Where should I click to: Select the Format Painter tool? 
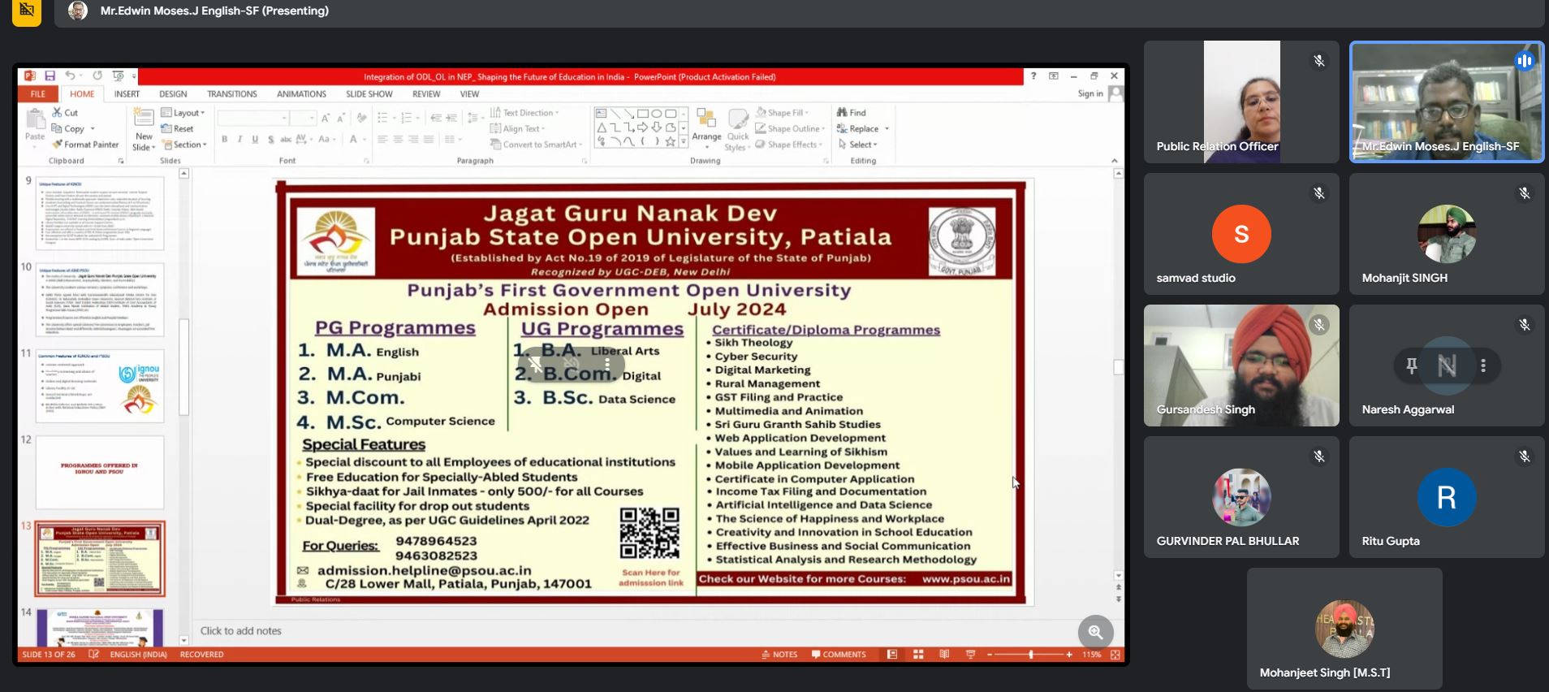point(85,145)
